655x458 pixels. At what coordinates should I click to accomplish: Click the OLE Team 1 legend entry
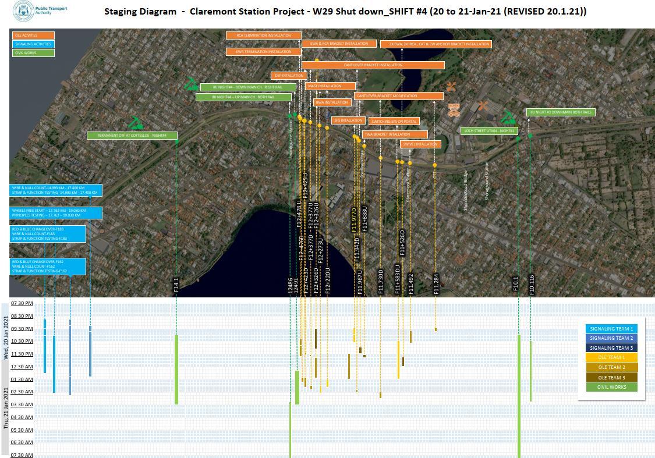click(611, 357)
